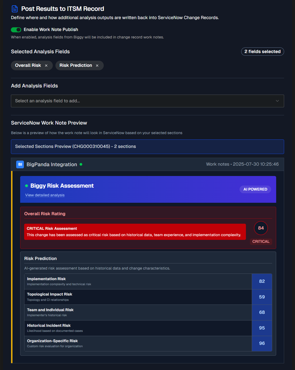Click the Selected Sections Preview banner

(147, 147)
